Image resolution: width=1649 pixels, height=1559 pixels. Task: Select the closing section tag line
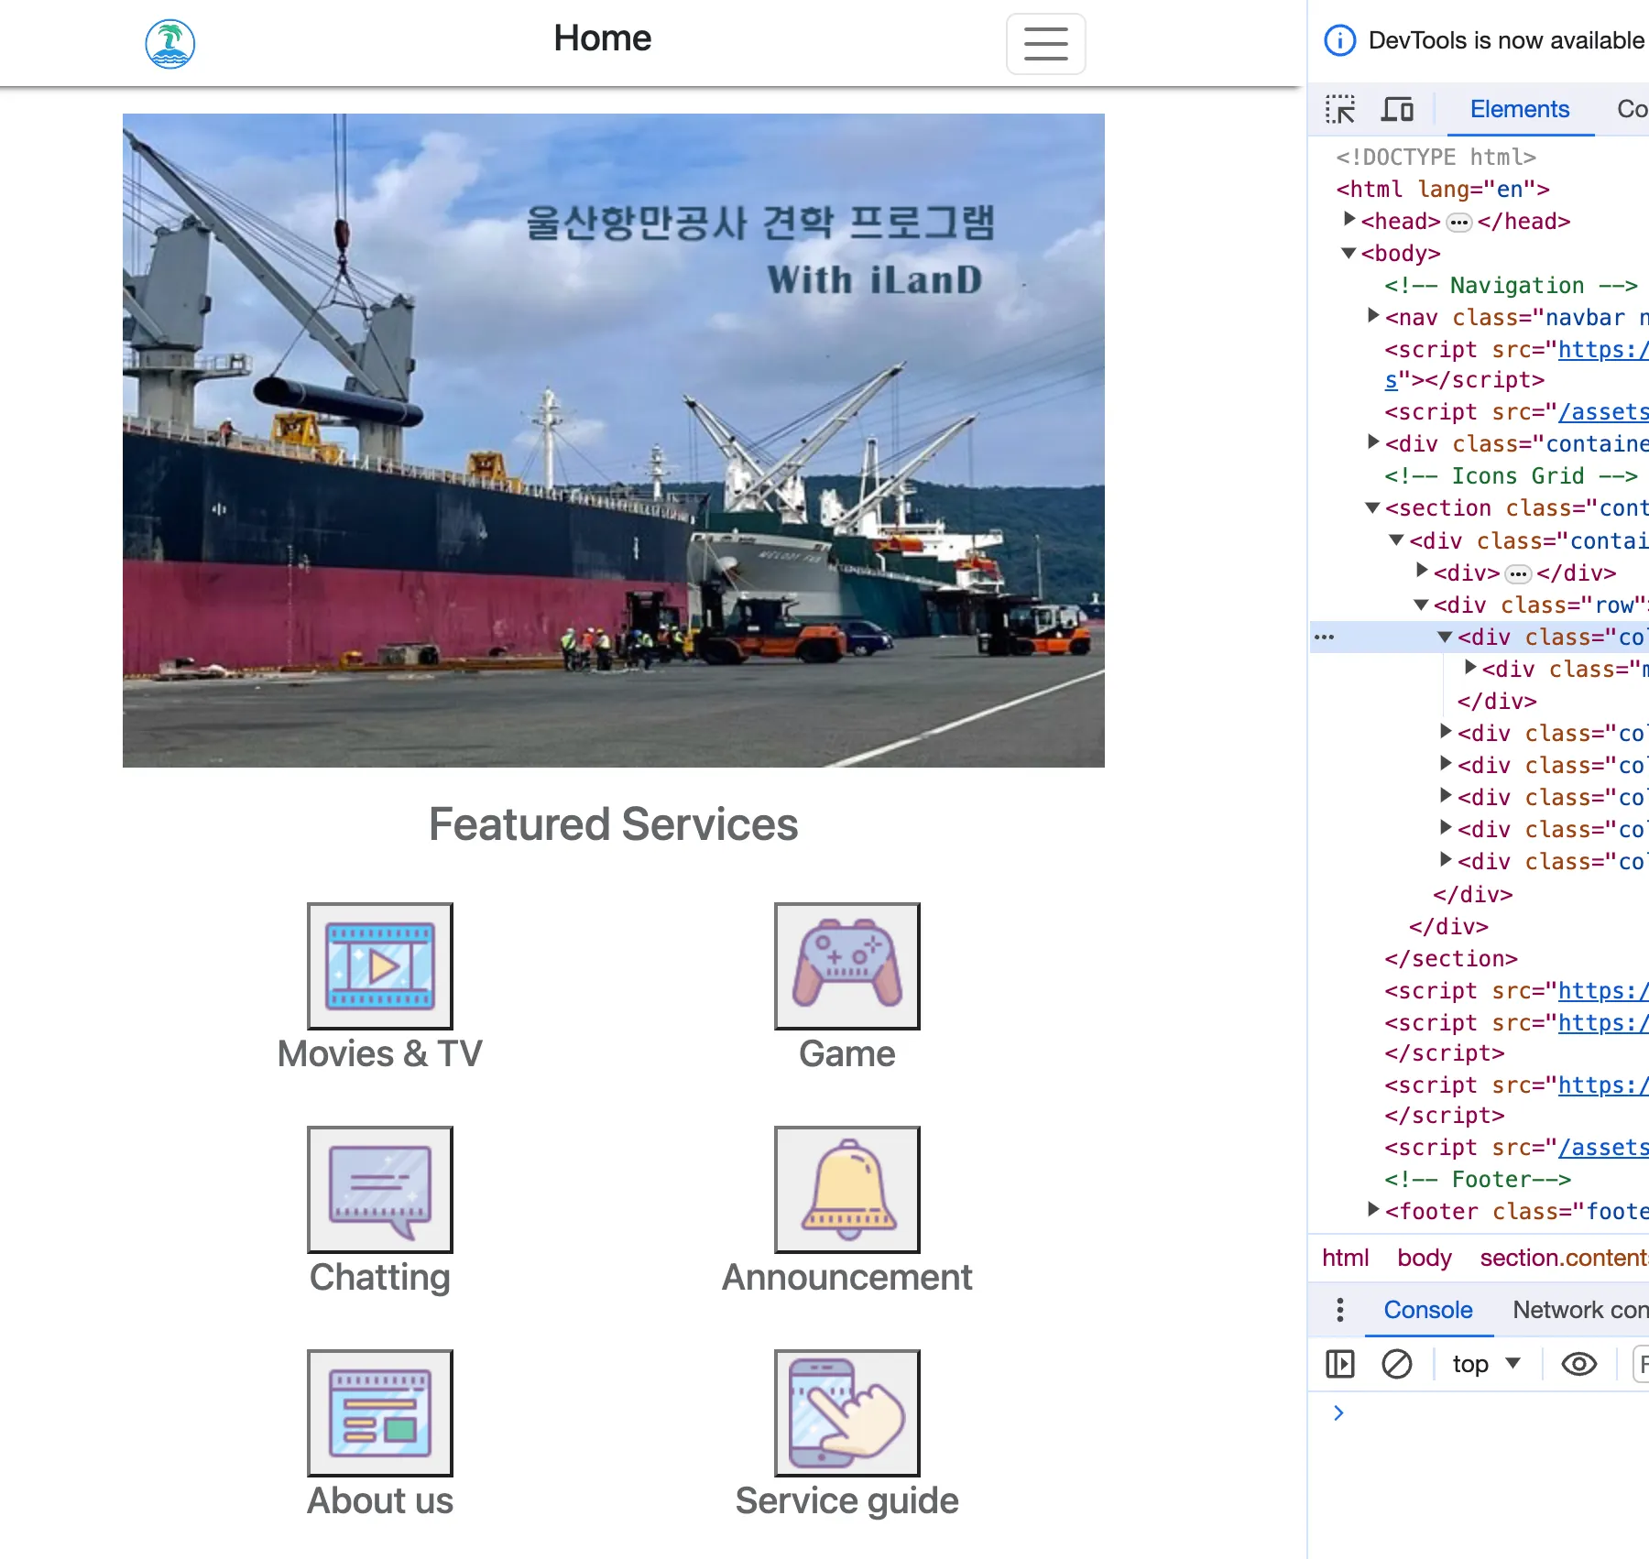[x=1451, y=958]
